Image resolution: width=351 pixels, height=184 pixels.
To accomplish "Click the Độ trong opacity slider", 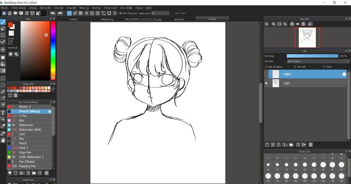I will coord(312,56).
